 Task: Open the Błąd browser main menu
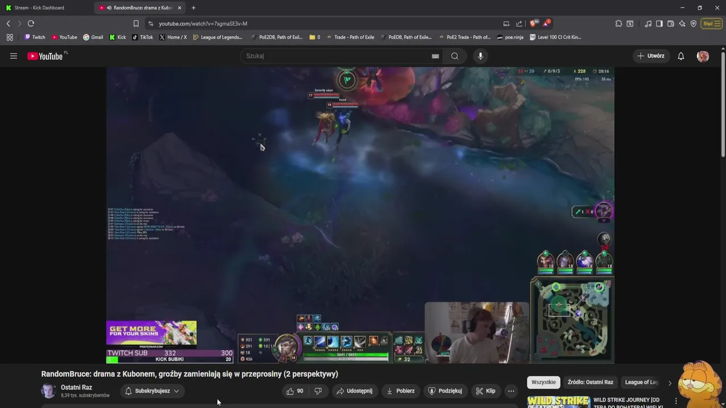tap(711, 24)
